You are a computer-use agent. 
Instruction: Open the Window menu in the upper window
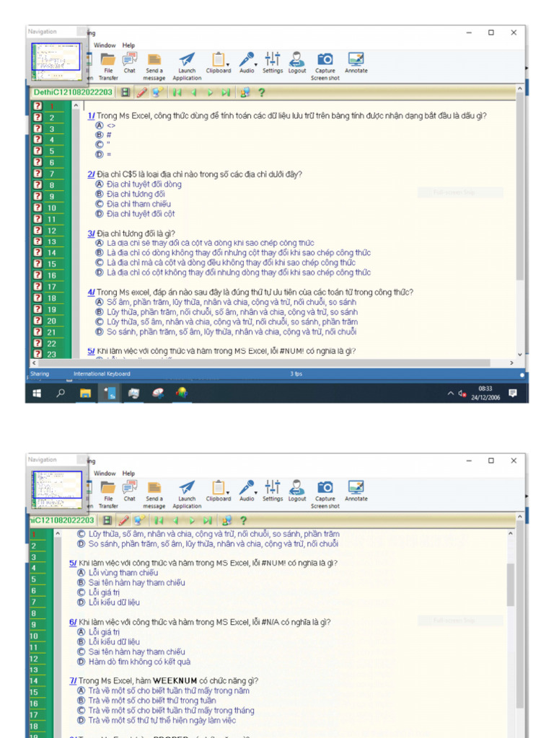pos(105,45)
